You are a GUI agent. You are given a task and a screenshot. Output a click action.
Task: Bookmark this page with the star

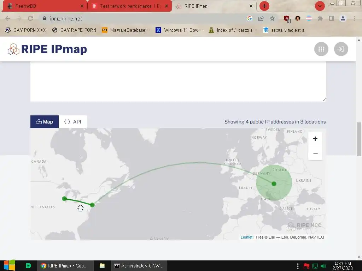coord(272,18)
